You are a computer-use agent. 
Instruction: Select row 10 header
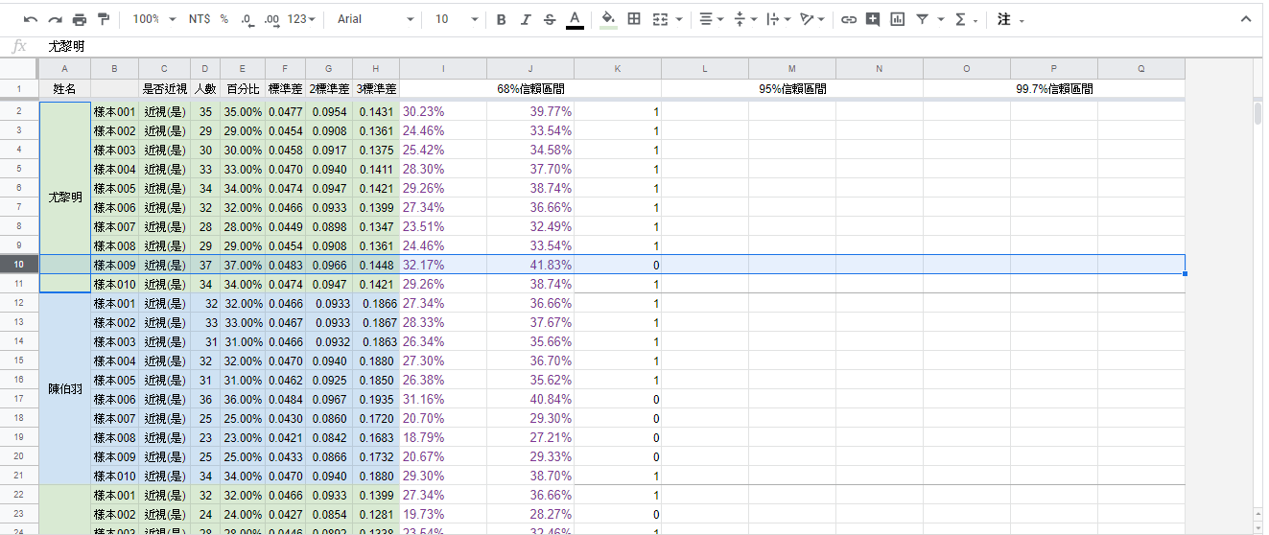pyautogui.click(x=19, y=265)
